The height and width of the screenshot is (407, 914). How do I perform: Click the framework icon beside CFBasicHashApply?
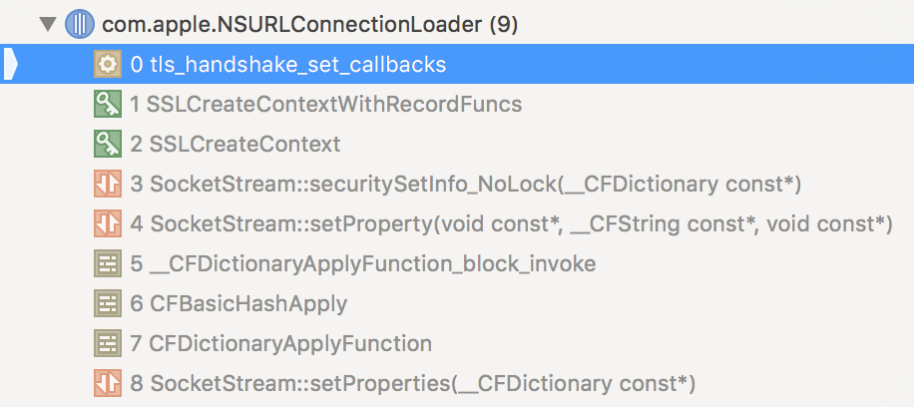pos(106,304)
